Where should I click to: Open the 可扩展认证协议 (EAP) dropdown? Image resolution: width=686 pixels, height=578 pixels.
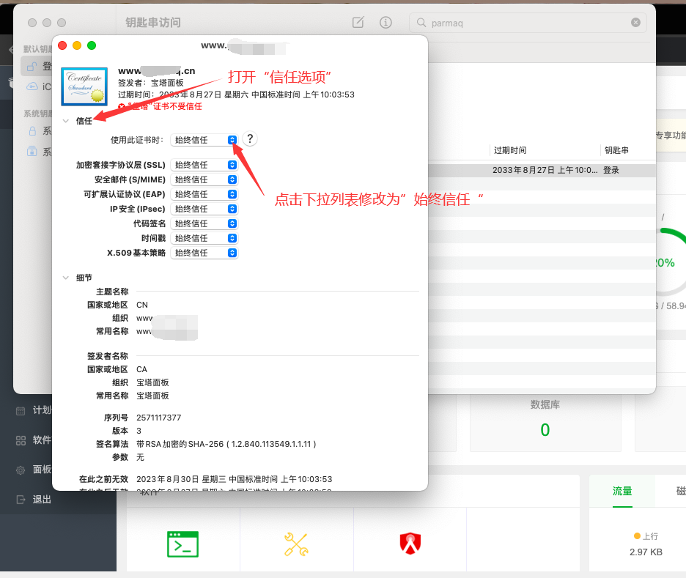204,194
